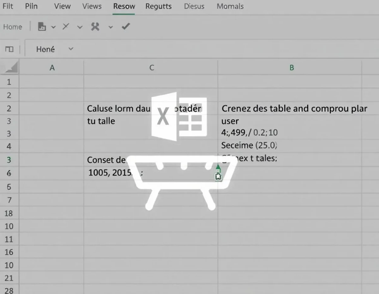This screenshot has width=379, height=294.
Task: Open dropdown arrow next to X icon
Action: (x=80, y=27)
